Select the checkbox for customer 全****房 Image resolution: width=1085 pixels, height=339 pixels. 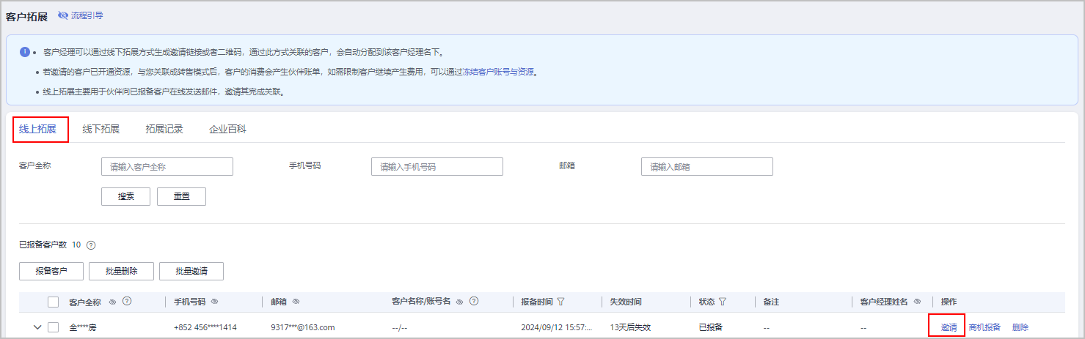53,327
